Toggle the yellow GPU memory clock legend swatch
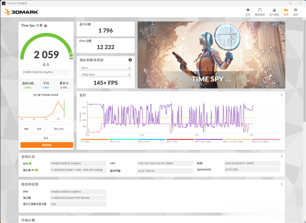This screenshot has width=306, height=223. point(237,139)
